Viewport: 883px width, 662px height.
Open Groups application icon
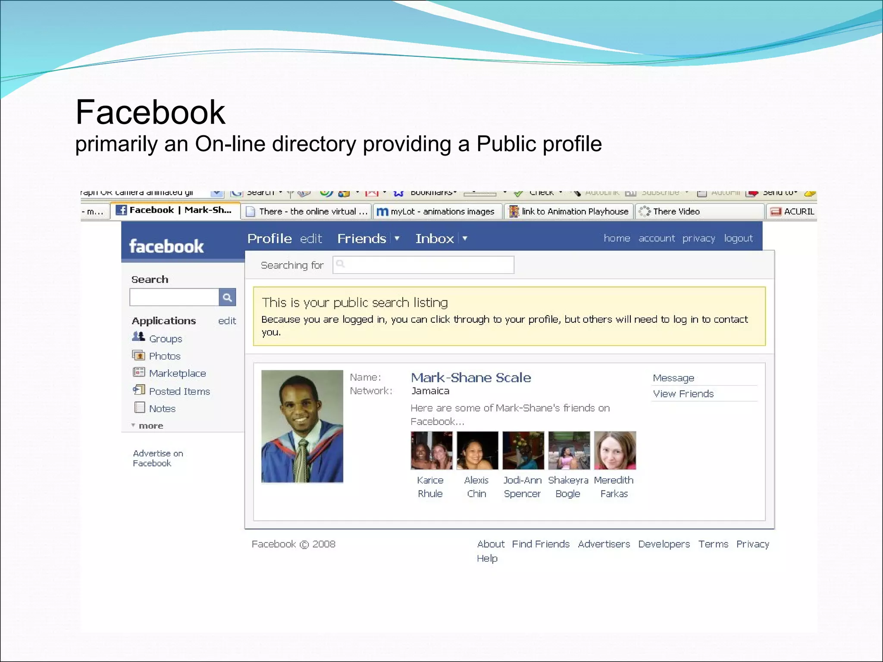(138, 337)
